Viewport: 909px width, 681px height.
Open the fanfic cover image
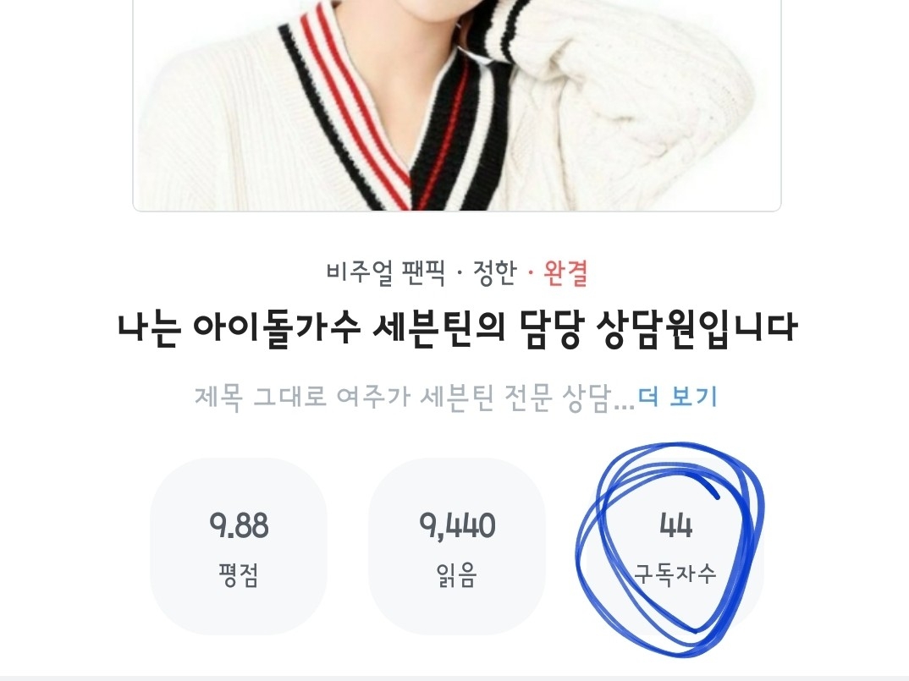(x=457, y=106)
